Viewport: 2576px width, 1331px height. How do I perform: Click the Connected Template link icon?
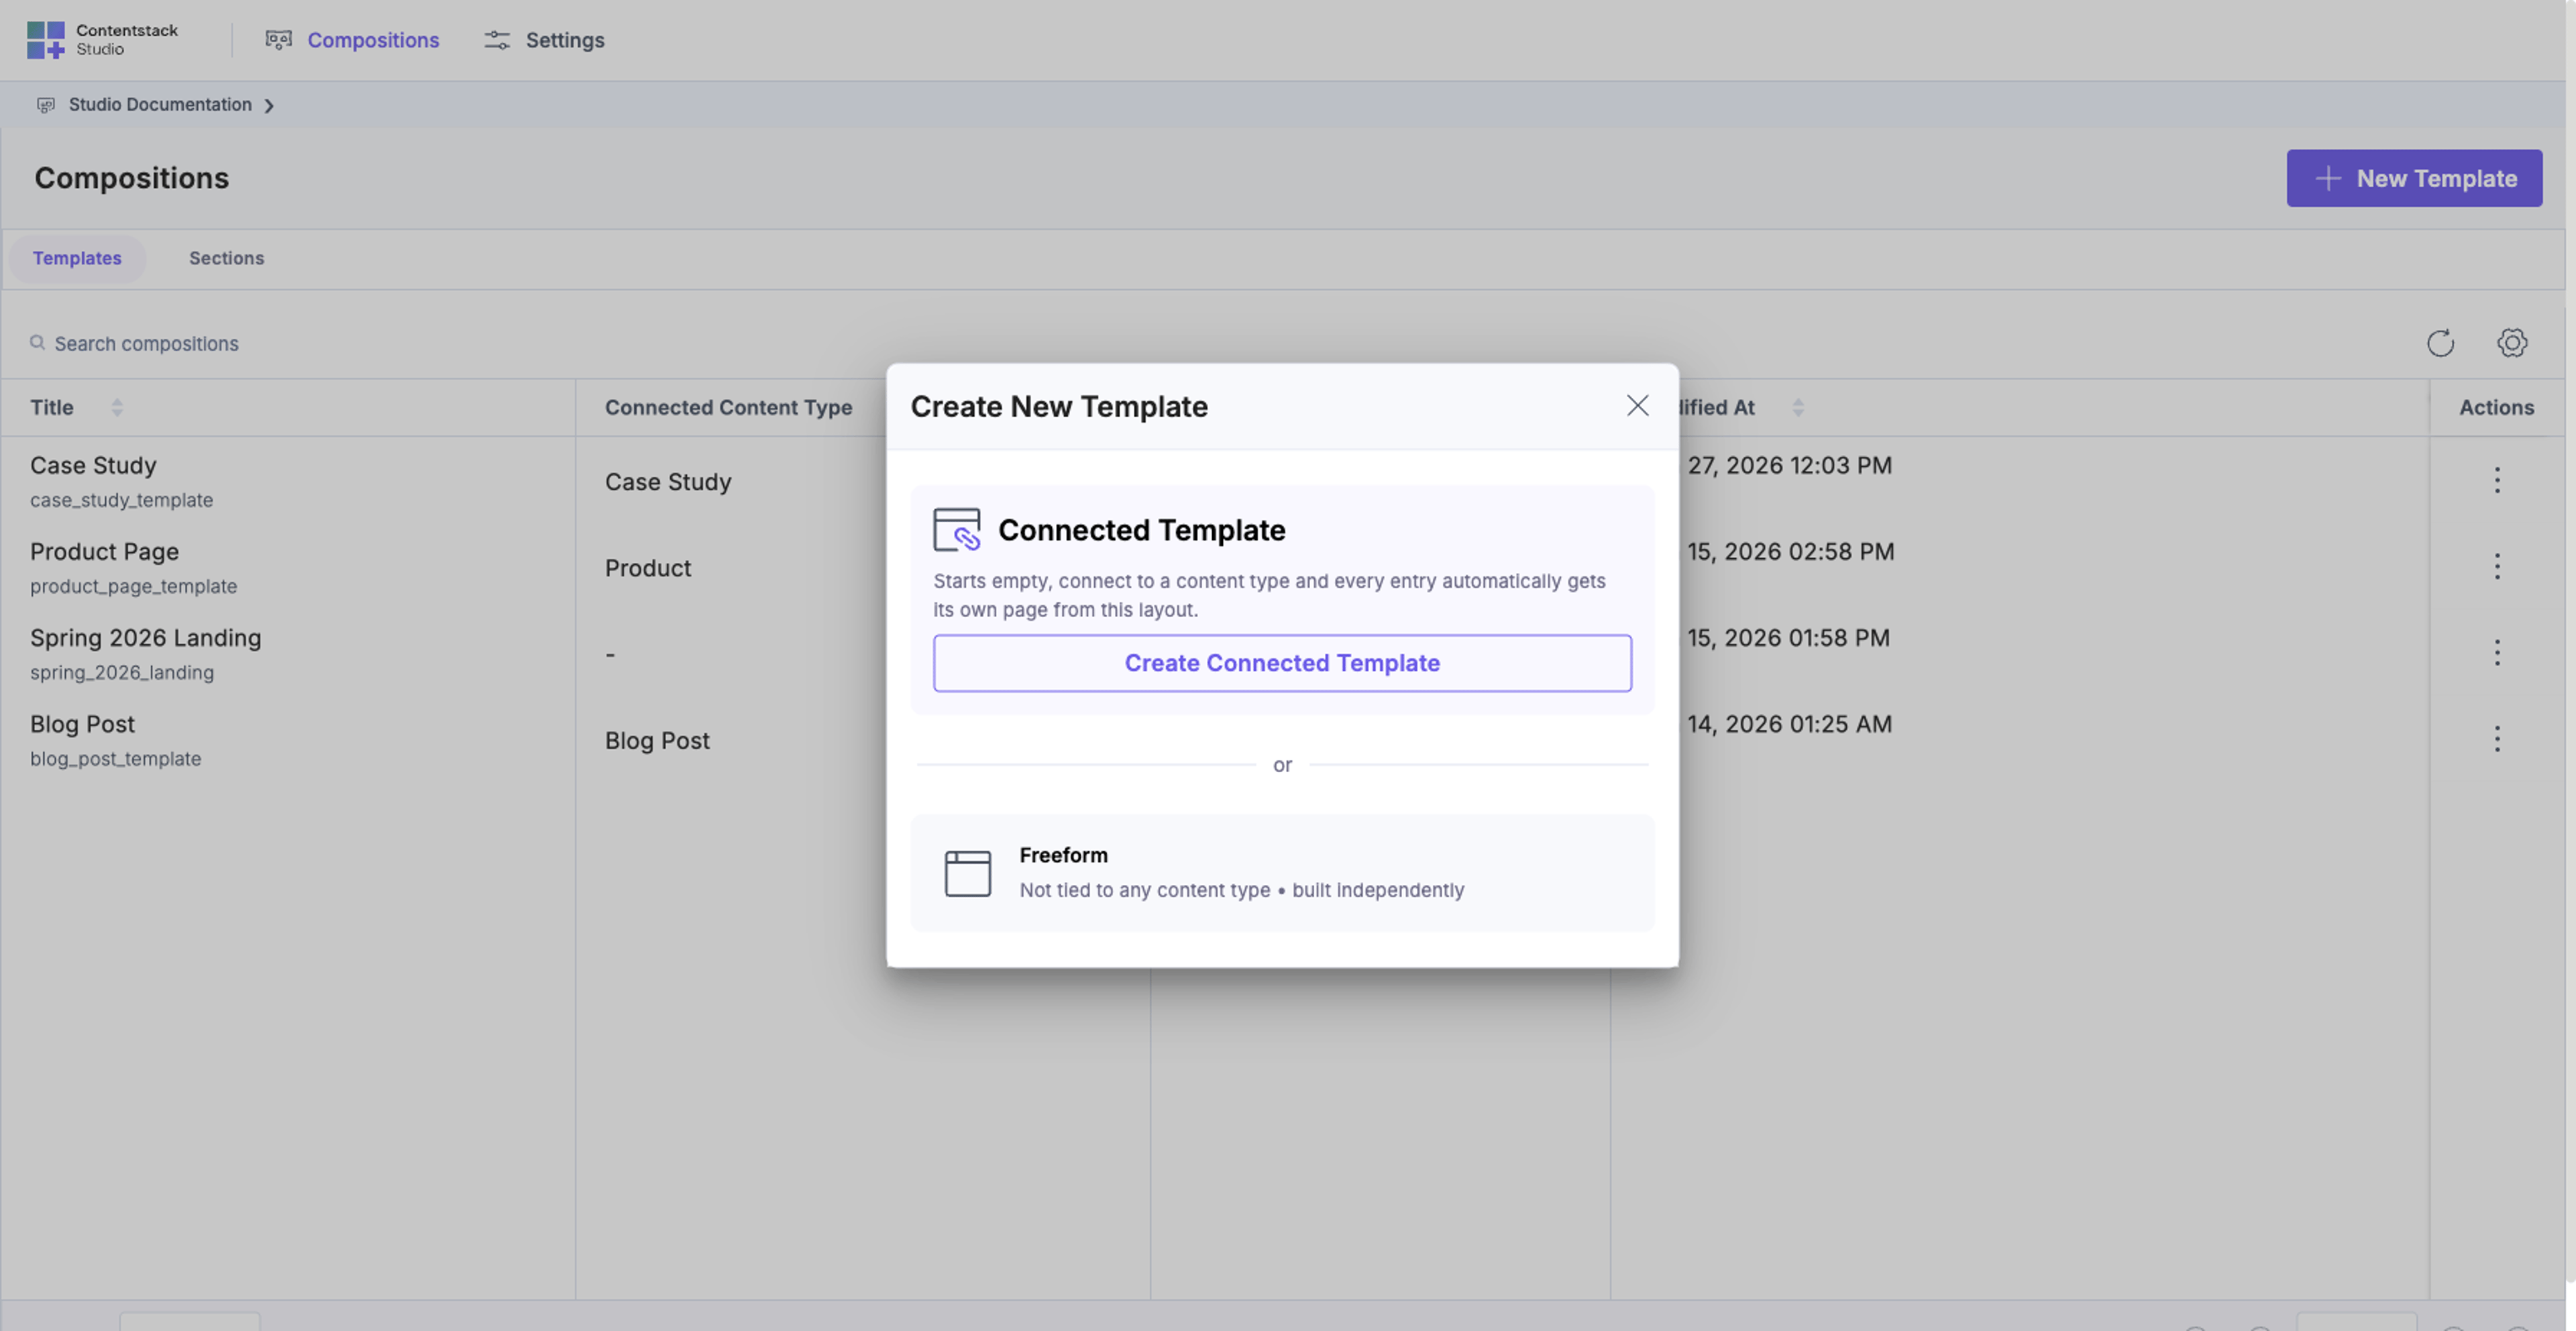[957, 529]
